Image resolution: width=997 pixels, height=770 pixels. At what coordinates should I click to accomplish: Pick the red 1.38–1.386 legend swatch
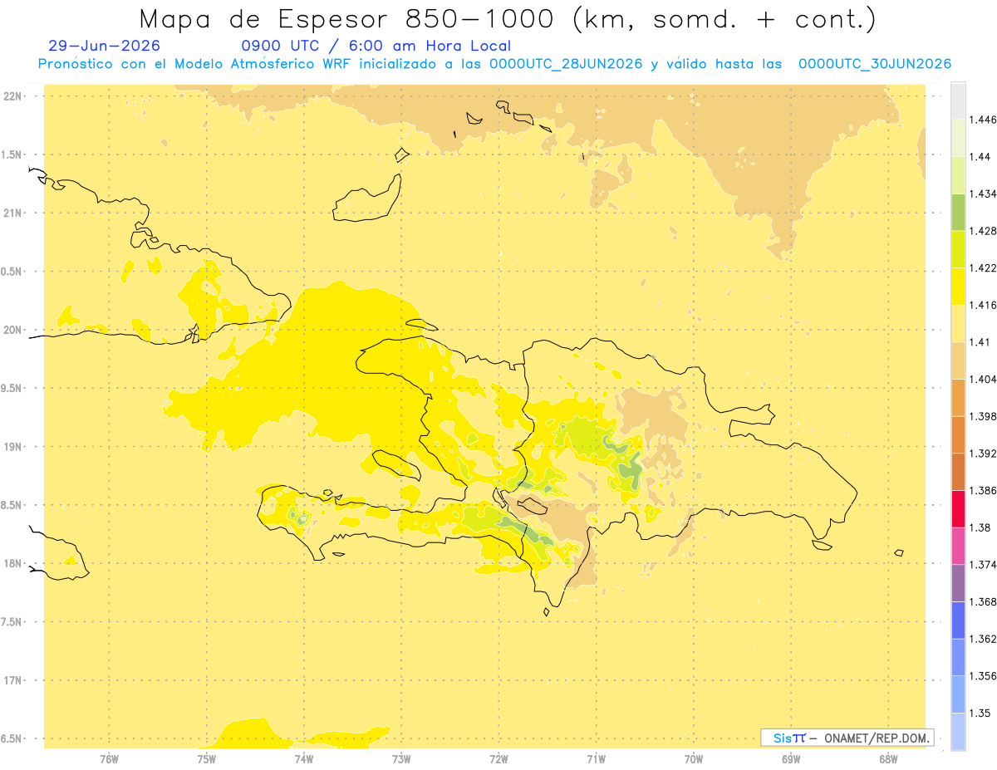[958, 509]
